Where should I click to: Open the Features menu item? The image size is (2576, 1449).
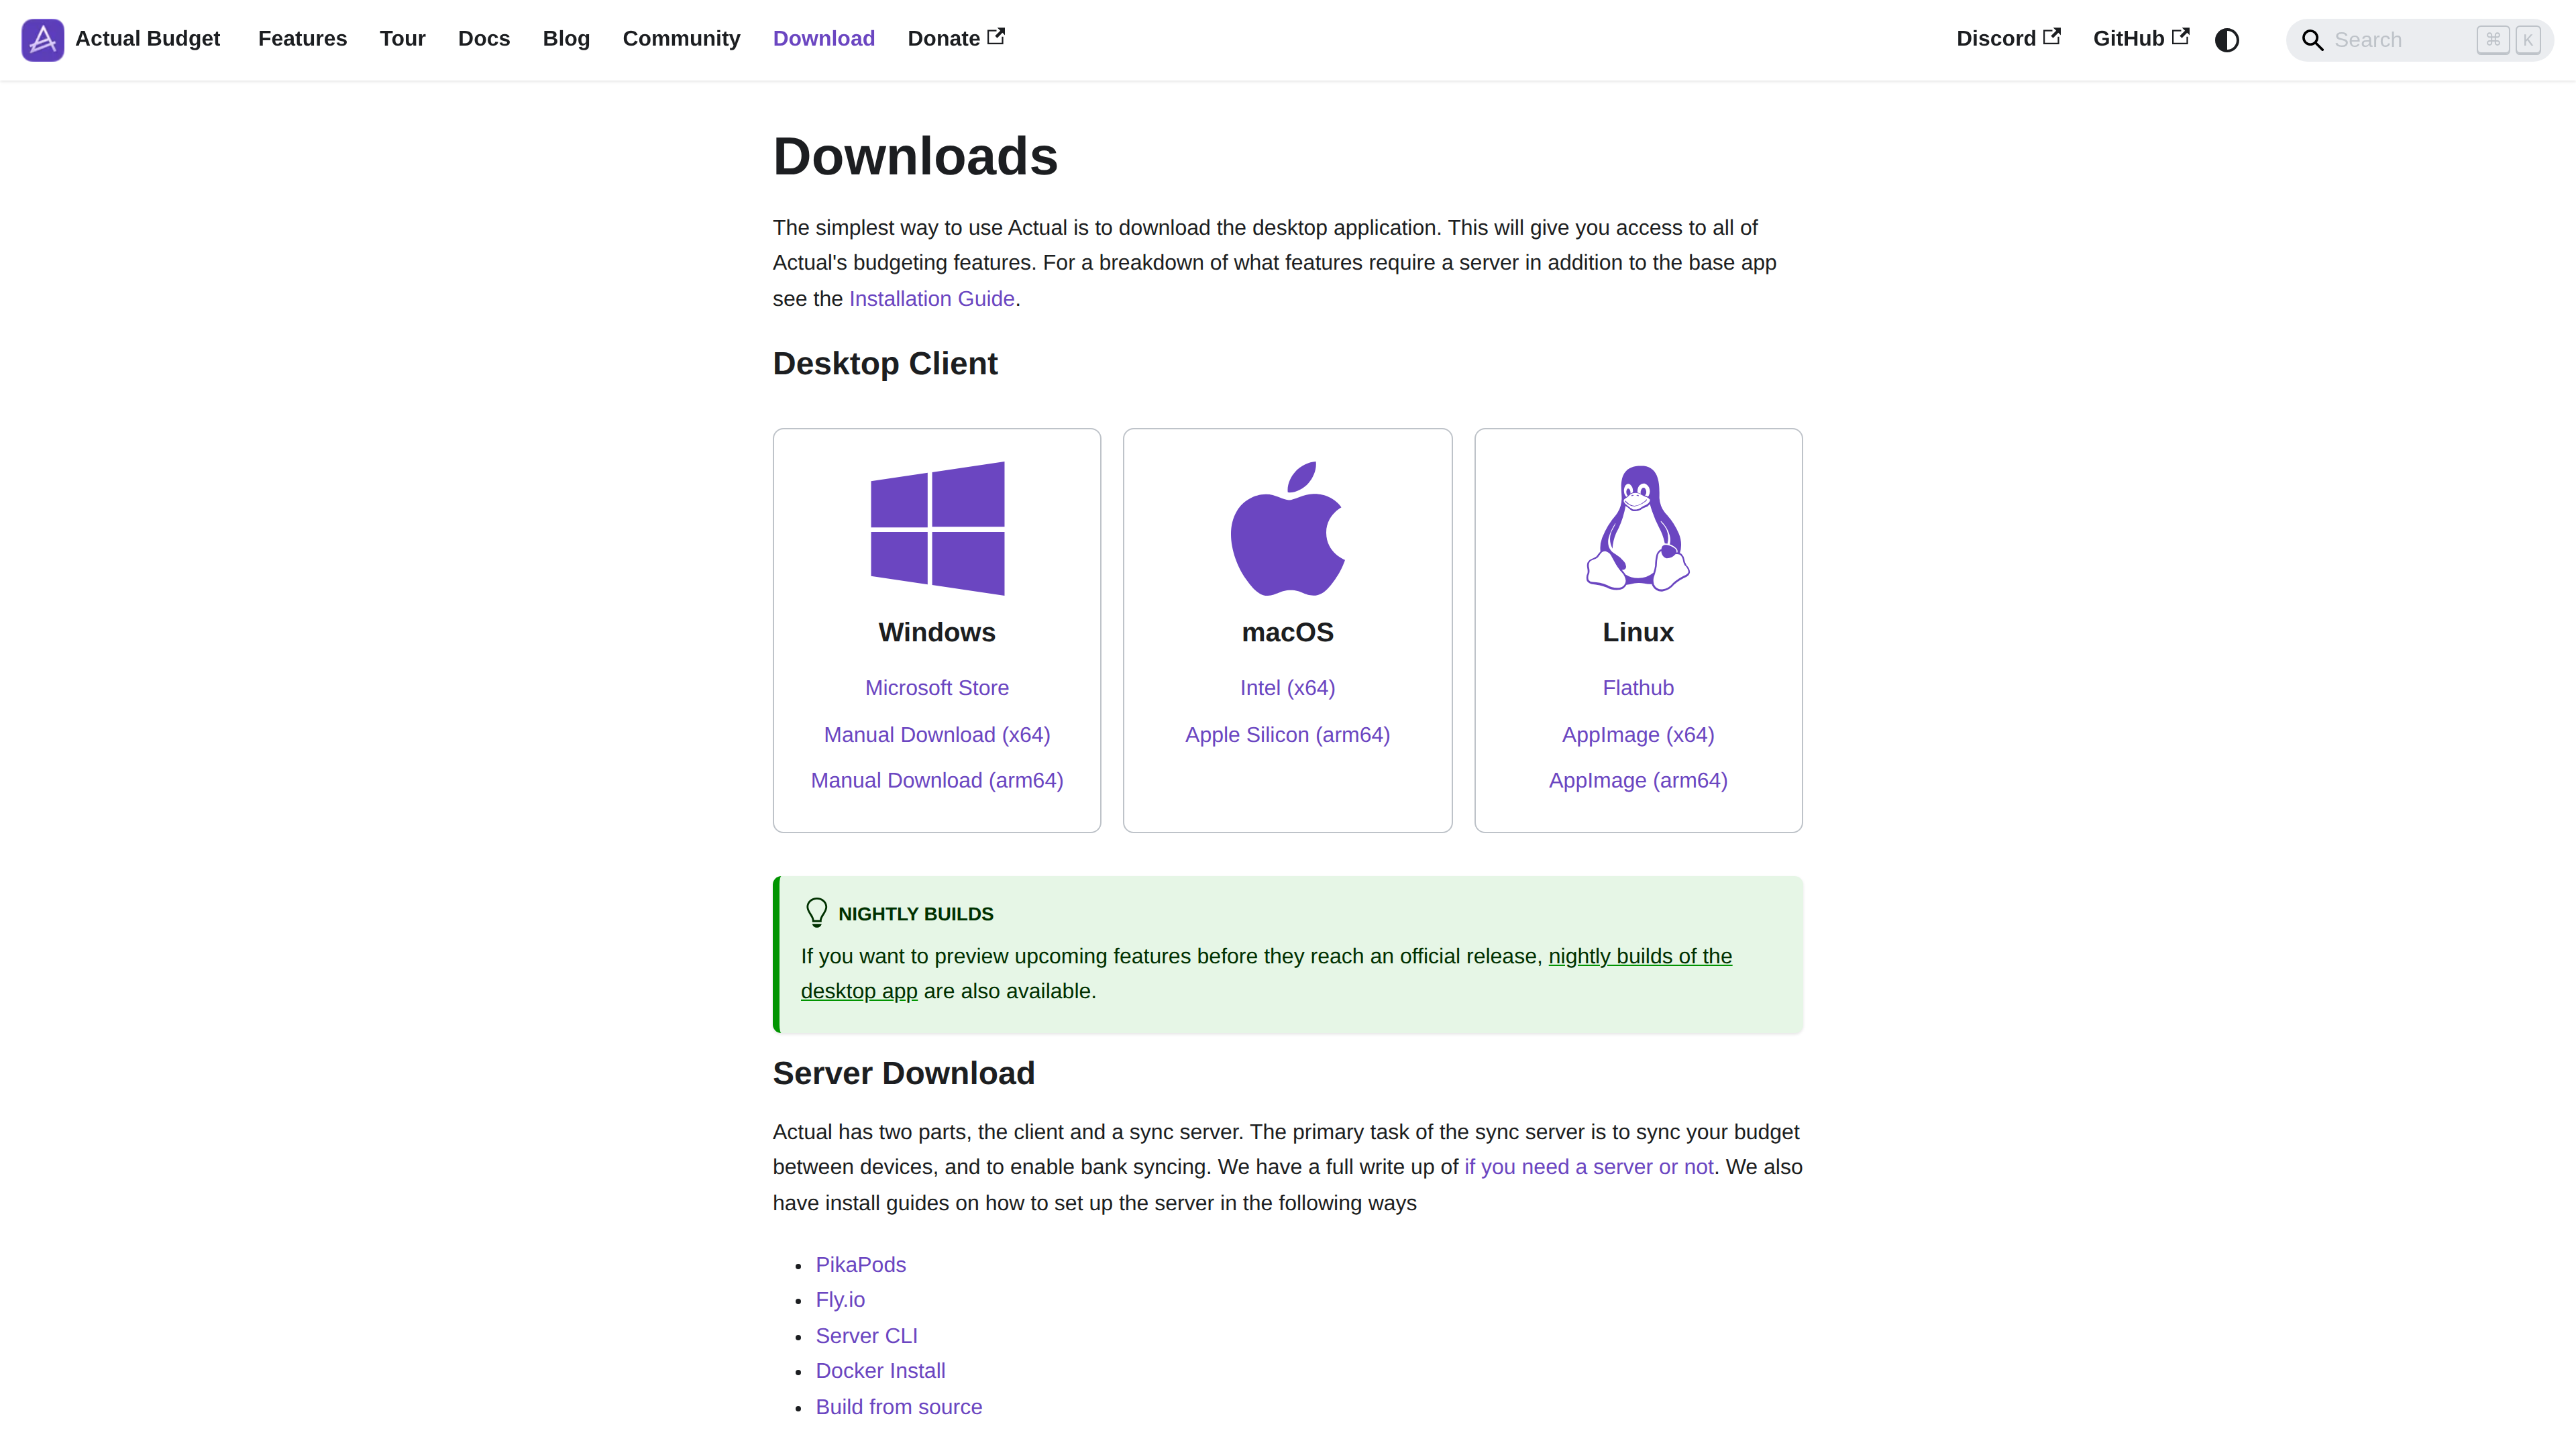click(x=302, y=38)
